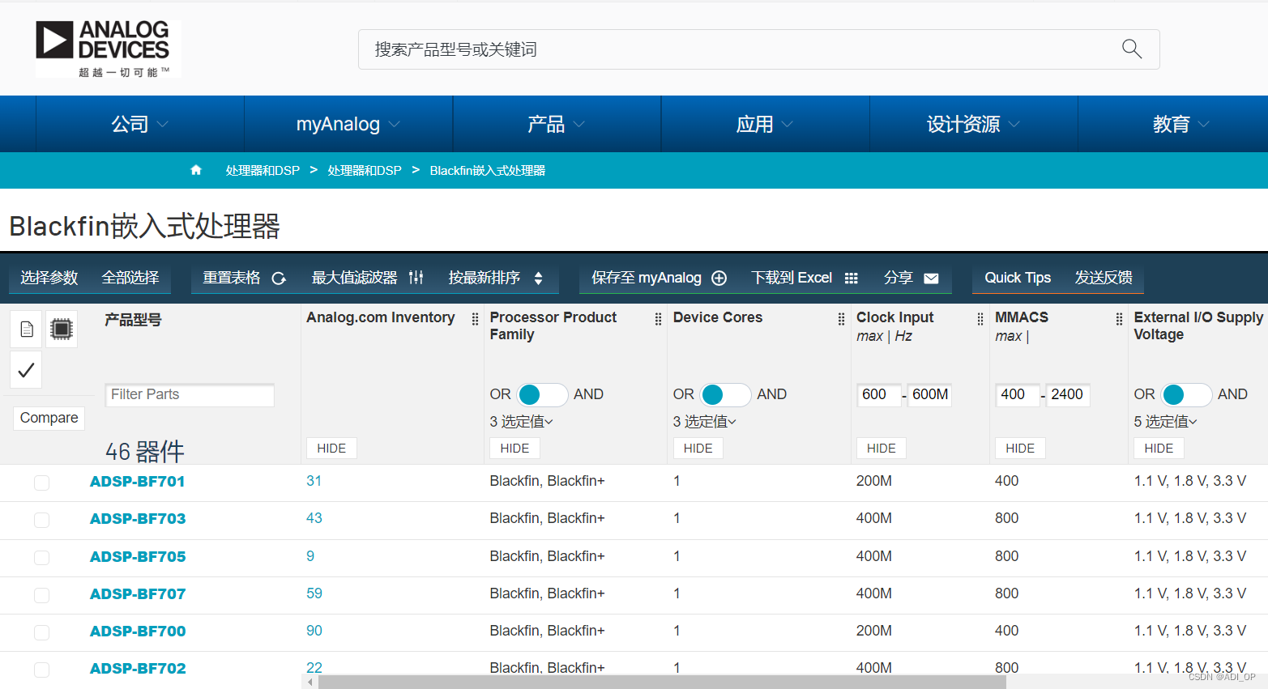This screenshot has height=689, width=1268.
Task: Check the ADSP-BF703 row checkbox
Action: click(41, 520)
